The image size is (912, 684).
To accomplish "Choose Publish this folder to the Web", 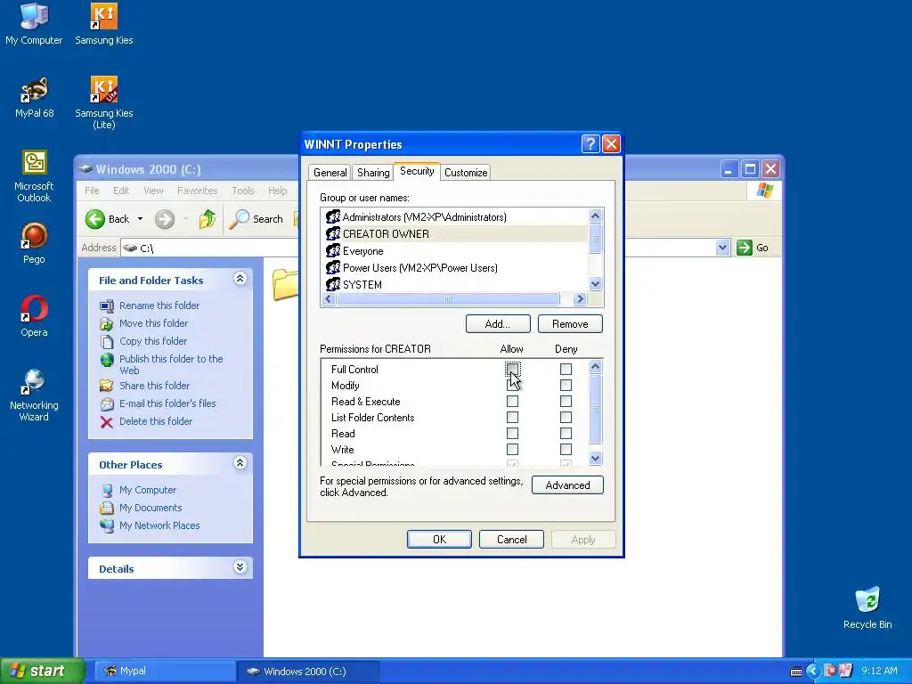I will click(x=170, y=364).
